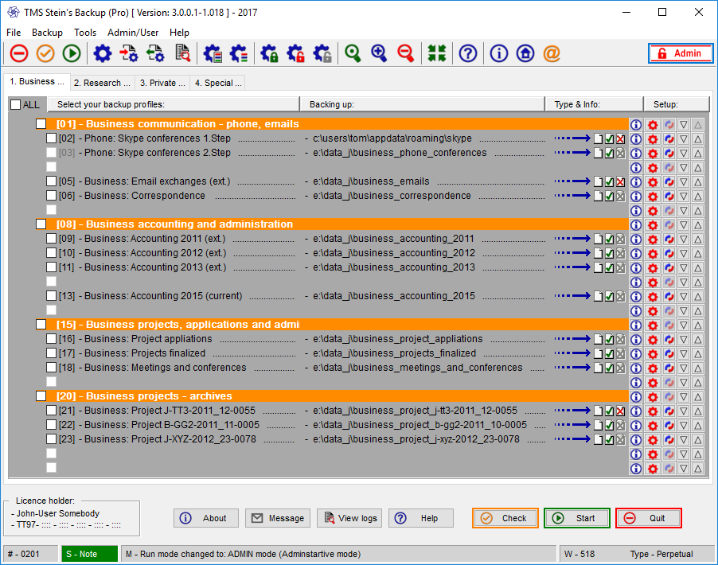Open the Backup menu
The width and height of the screenshot is (718, 565).
[x=47, y=33]
